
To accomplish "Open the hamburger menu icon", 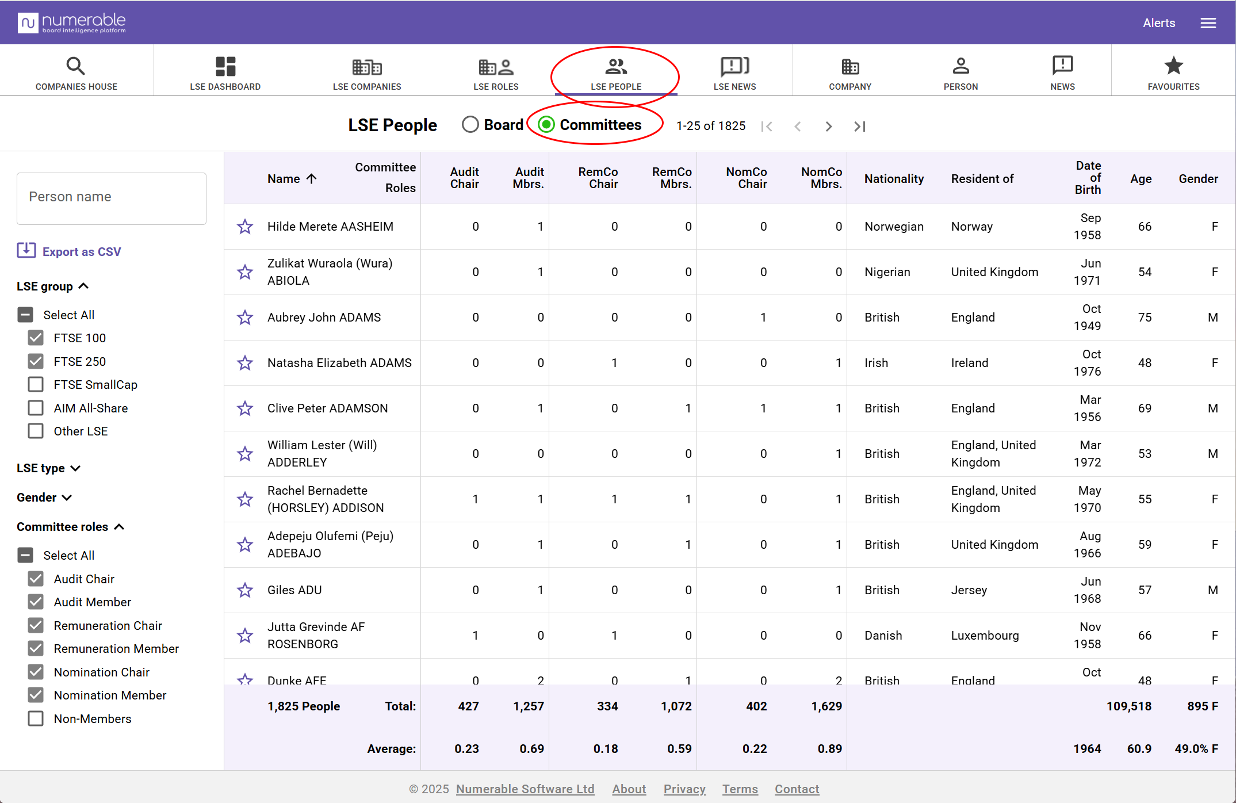I will pyautogui.click(x=1208, y=23).
